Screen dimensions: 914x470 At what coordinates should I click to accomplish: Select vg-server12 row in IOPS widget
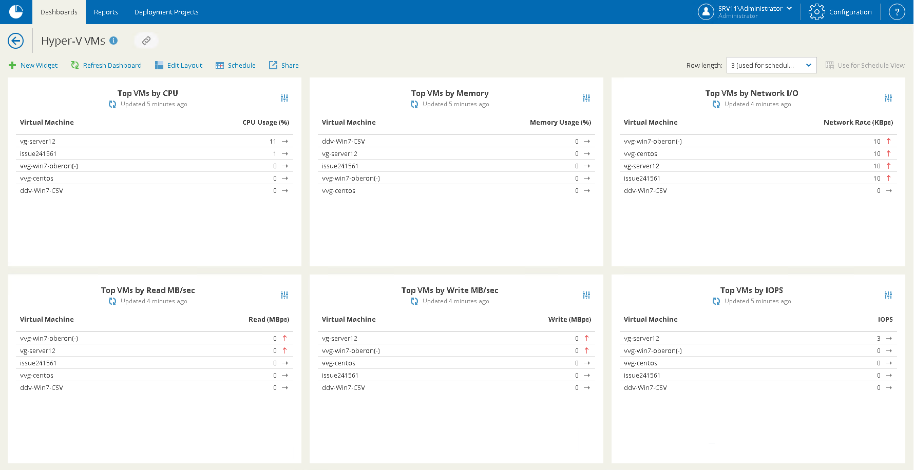tap(758, 338)
